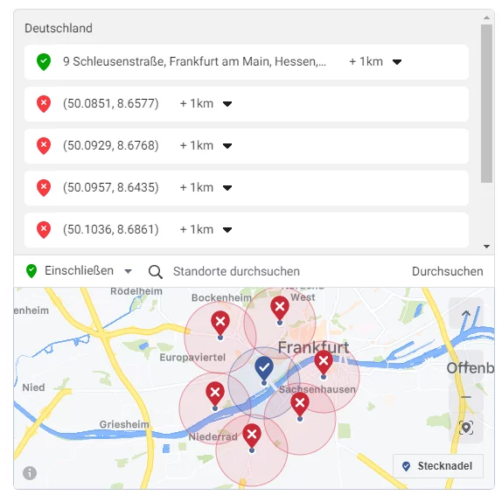
Task: Click the Frankfurt city label on map
Action: [313, 347]
